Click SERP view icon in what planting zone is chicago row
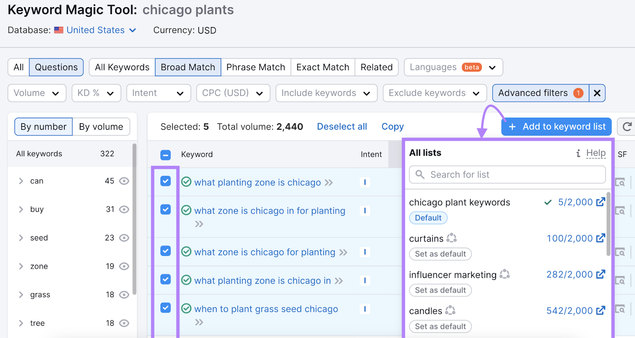Viewport: 635px width, 338px height. click(x=620, y=182)
